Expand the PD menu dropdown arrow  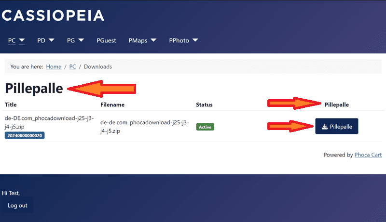(52, 40)
